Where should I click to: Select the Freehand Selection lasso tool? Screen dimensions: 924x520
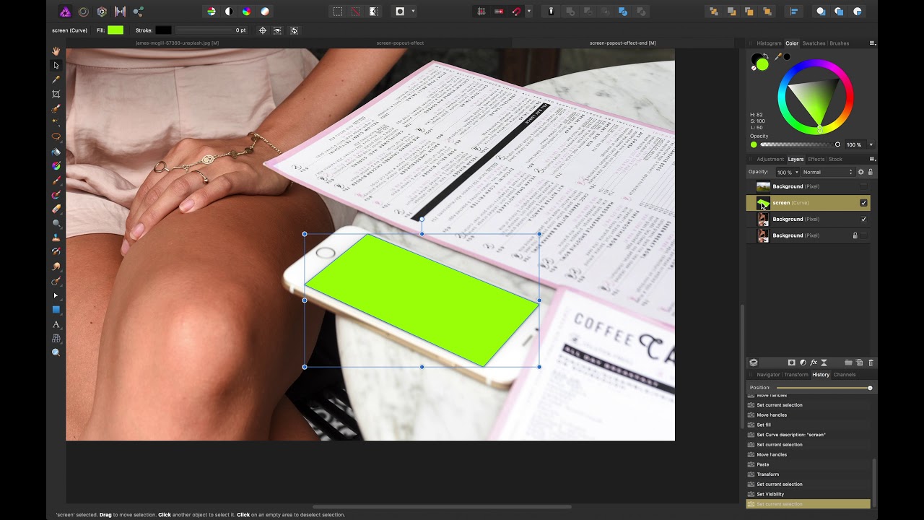(56, 136)
